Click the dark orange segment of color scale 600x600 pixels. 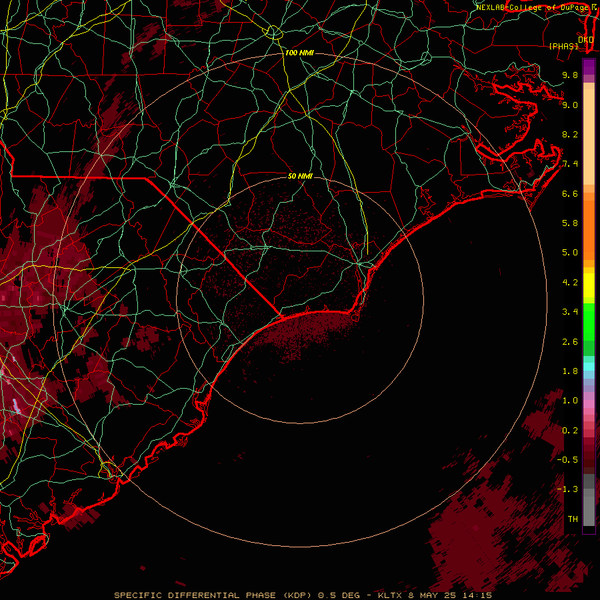pos(589,229)
